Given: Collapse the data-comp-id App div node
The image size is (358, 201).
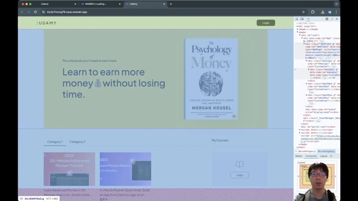Looking at the screenshot, I should 302,38.
